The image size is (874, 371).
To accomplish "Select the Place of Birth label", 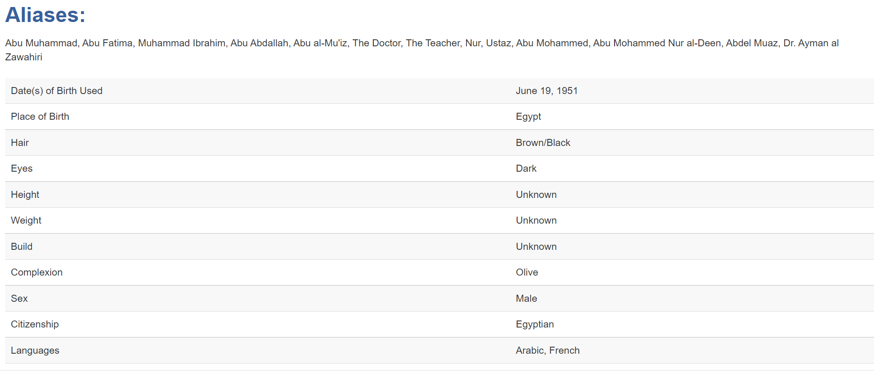I will (x=40, y=116).
